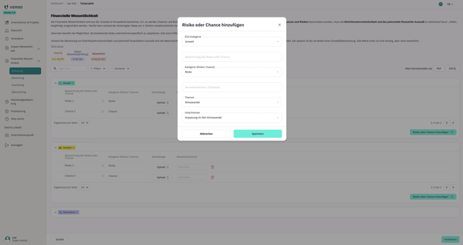Open Unternehmen & Projekte in the sidebar

point(24,22)
